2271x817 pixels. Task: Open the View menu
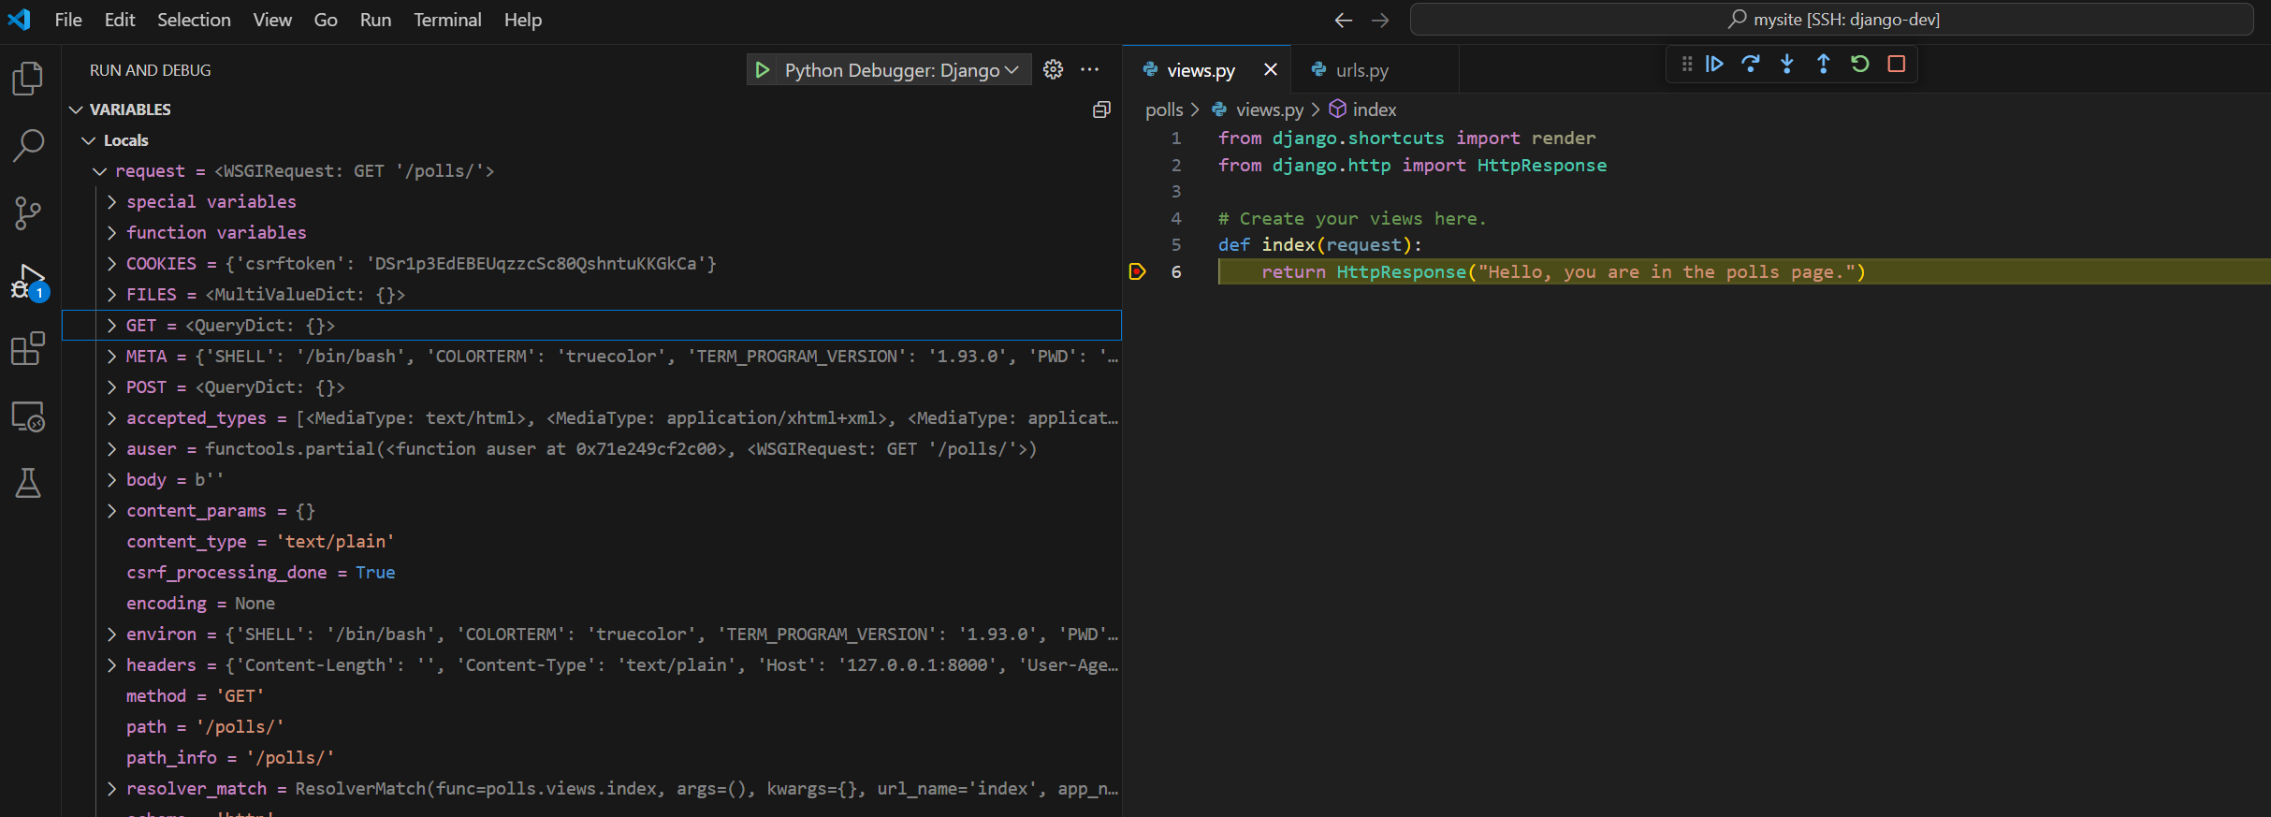click(x=272, y=20)
